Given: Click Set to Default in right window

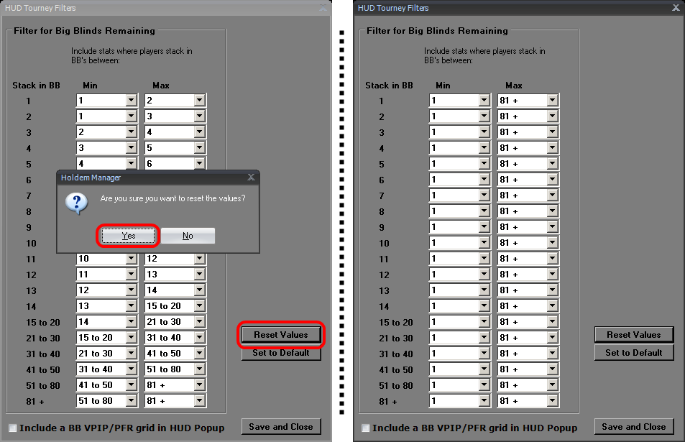Looking at the screenshot, I should [x=634, y=352].
